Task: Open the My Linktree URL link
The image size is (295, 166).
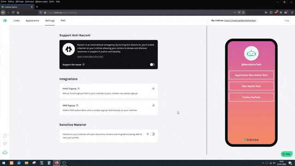Action: tap(240, 20)
